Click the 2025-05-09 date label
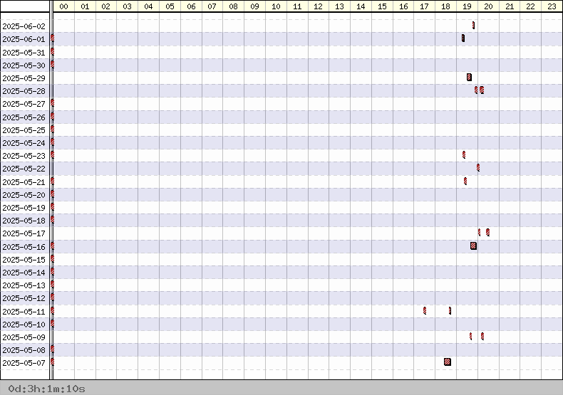The height and width of the screenshot is (395, 563). [24, 337]
